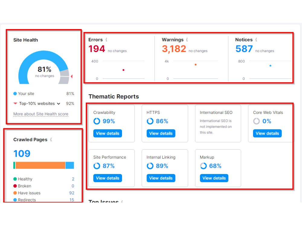The width and height of the screenshot is (302, 227).
Task: Click the Notices count 587
Action: point(244,49)
